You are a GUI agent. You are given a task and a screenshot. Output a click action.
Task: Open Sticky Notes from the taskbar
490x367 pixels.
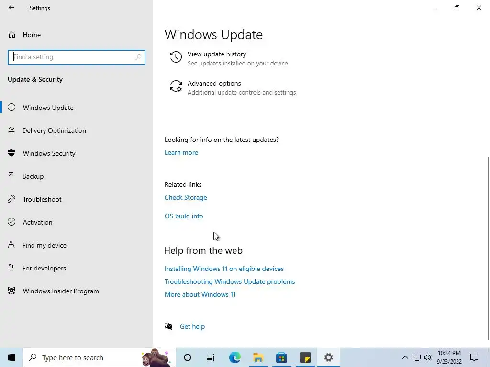305,357
